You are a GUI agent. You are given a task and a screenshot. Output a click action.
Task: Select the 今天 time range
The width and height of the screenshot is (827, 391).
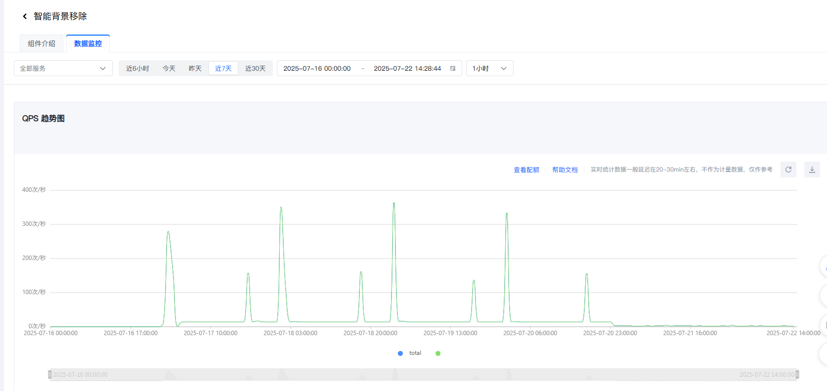(169, 68)
